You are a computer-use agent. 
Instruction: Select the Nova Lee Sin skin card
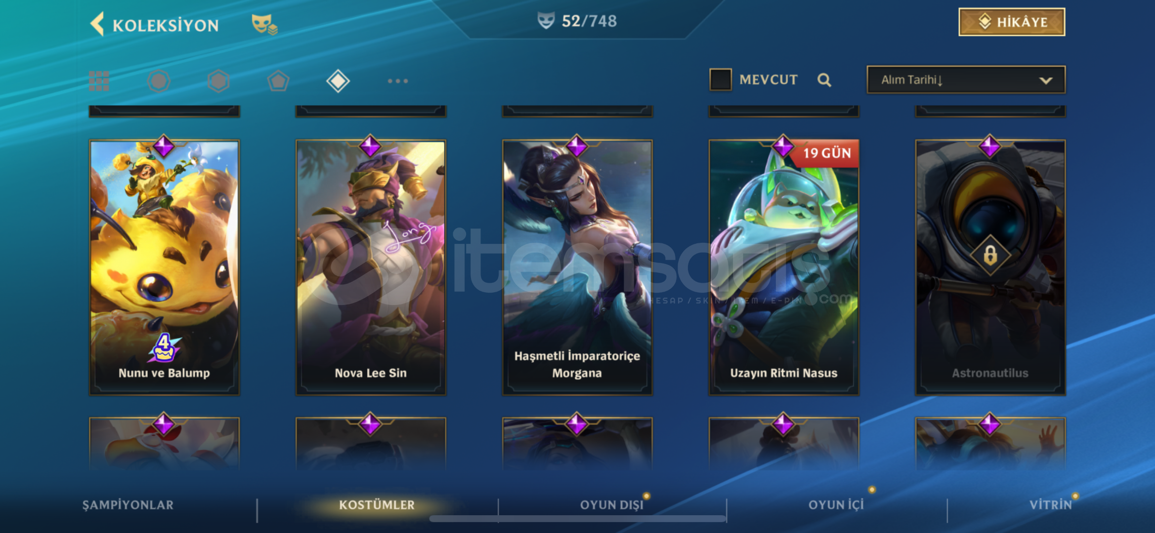click(371, 267)
